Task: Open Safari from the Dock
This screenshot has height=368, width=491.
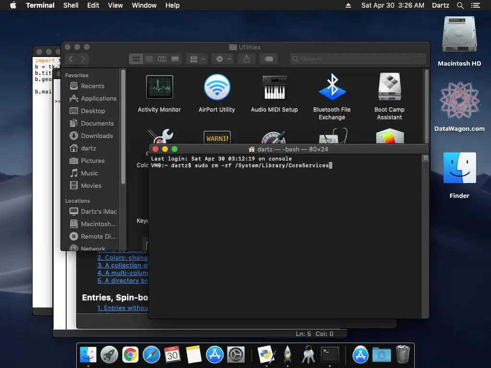Action: tap(152, 355)
